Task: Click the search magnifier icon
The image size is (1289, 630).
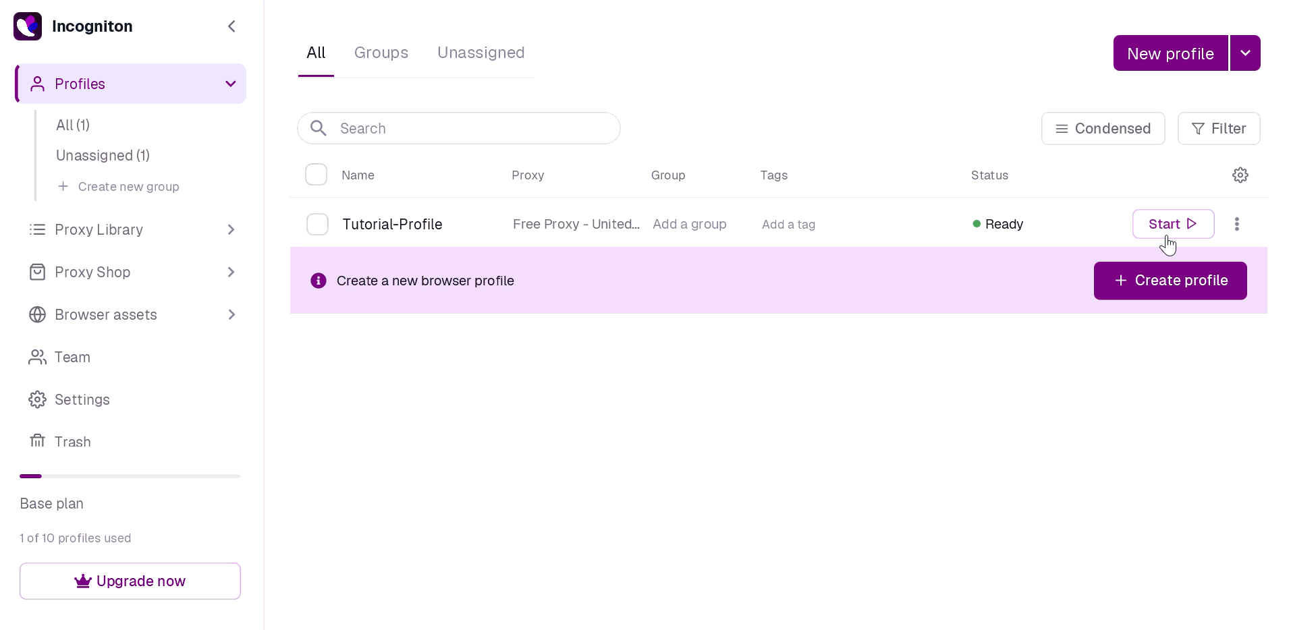Action: pyautogui.click(x=319, y=128)
